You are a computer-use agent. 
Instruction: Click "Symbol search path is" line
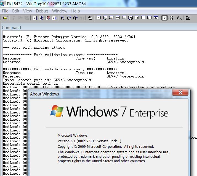tap(47, 80)
